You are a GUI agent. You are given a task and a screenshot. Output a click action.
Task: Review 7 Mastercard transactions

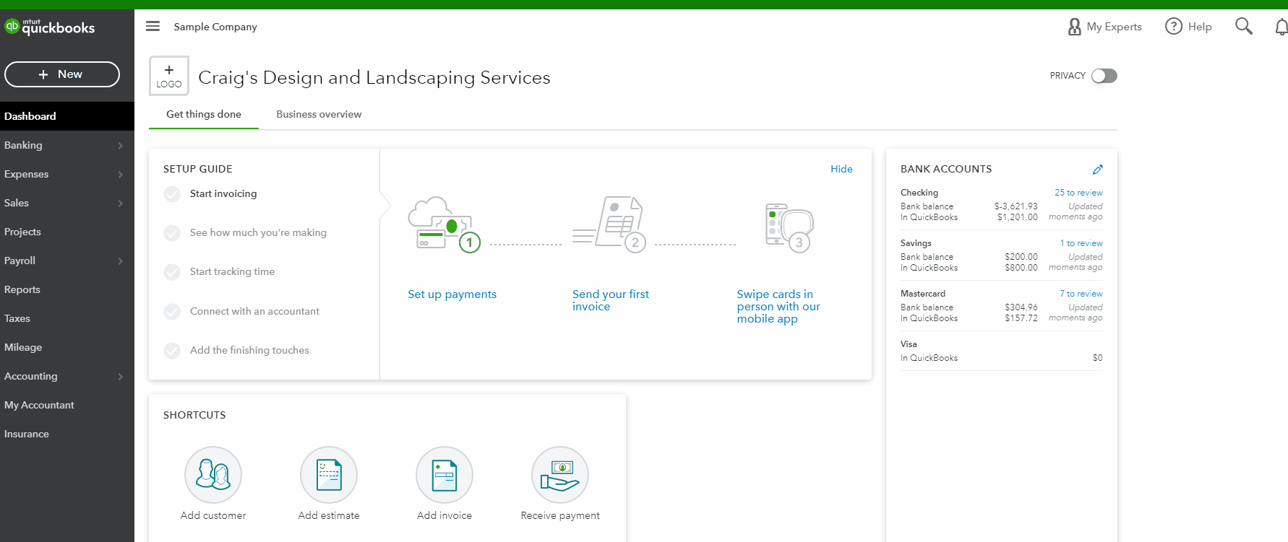click(1081, 294)
